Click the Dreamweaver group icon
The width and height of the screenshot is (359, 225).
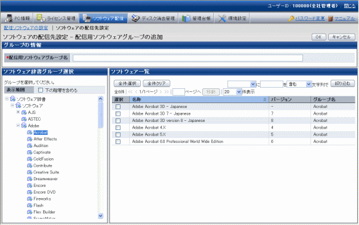(x=30, y=178)
